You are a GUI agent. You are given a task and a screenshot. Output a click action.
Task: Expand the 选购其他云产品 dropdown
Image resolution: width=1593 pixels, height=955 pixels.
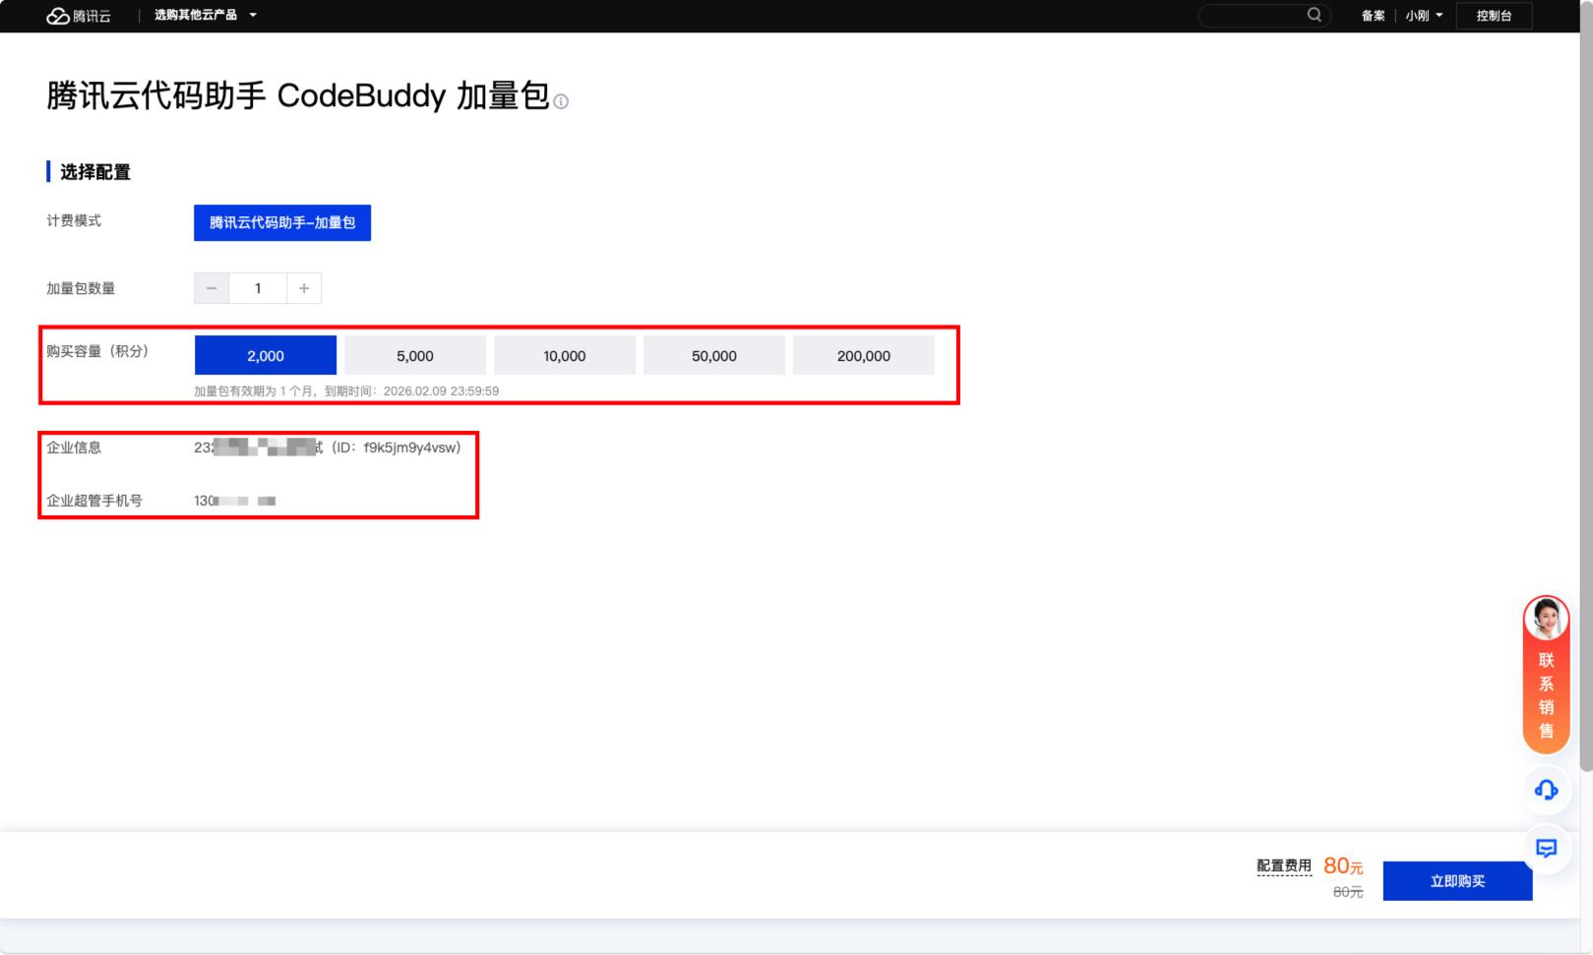(x=205, y=15)
